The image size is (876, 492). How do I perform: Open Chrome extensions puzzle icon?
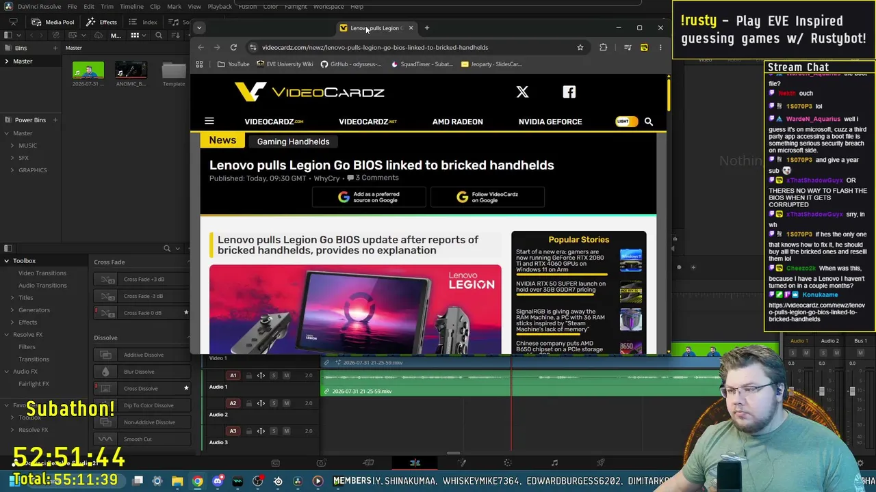tap(603, 47)
